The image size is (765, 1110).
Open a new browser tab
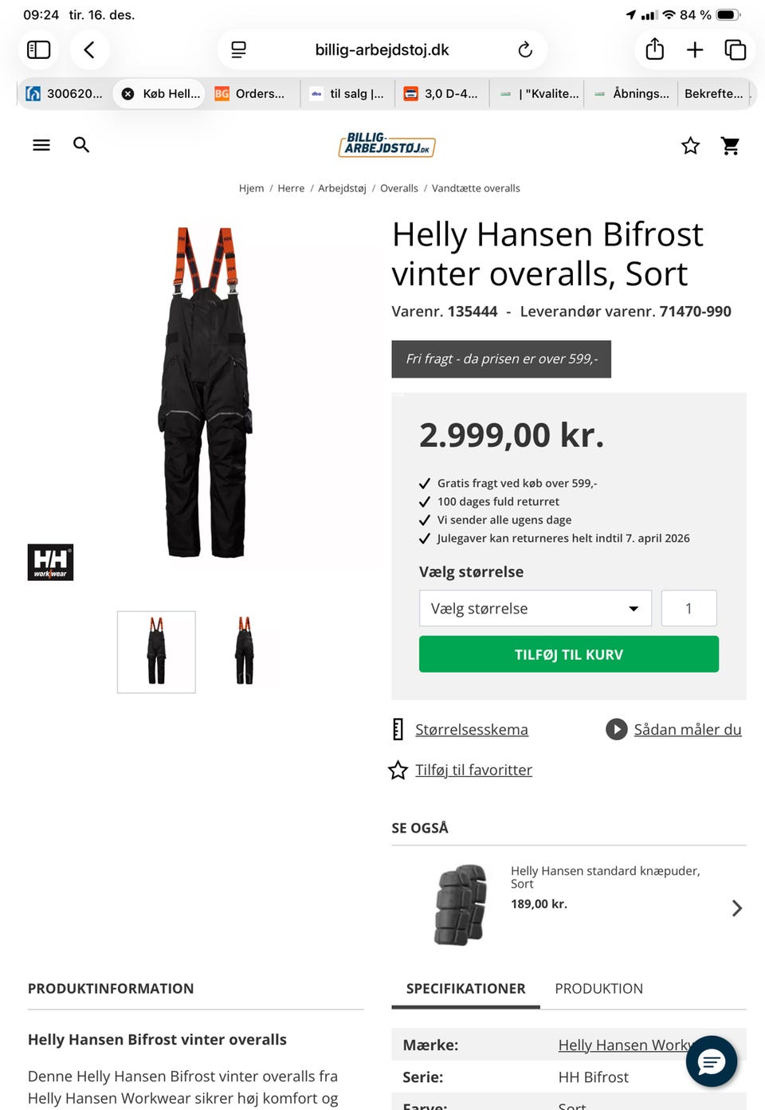tap(695, 50)
